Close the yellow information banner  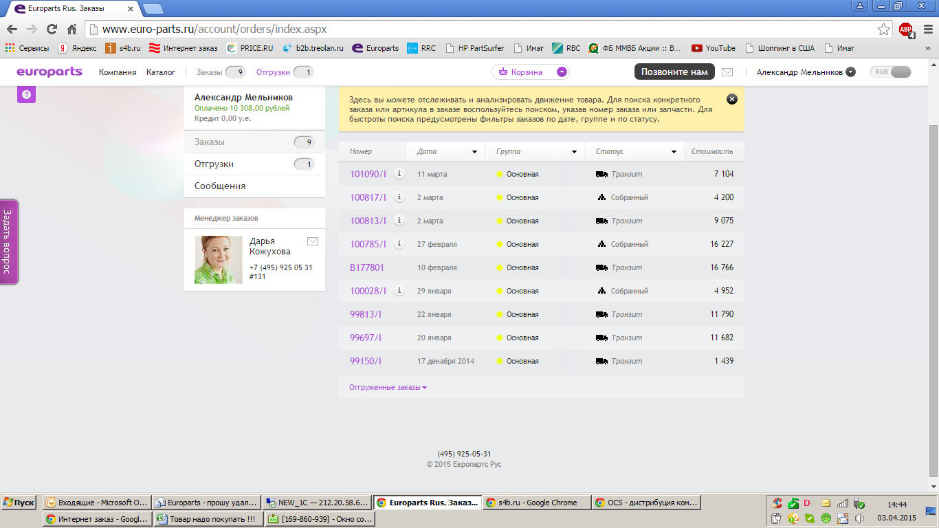[x=731, y=99]
